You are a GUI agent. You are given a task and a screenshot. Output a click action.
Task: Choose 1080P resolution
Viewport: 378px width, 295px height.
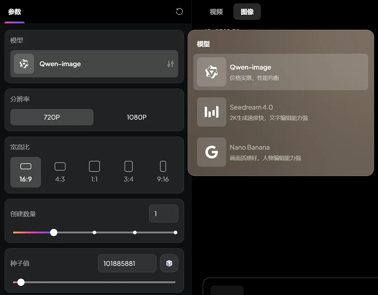point(137,117)
